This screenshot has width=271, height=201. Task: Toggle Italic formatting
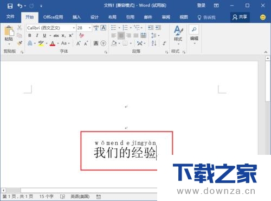pos(37,35)
